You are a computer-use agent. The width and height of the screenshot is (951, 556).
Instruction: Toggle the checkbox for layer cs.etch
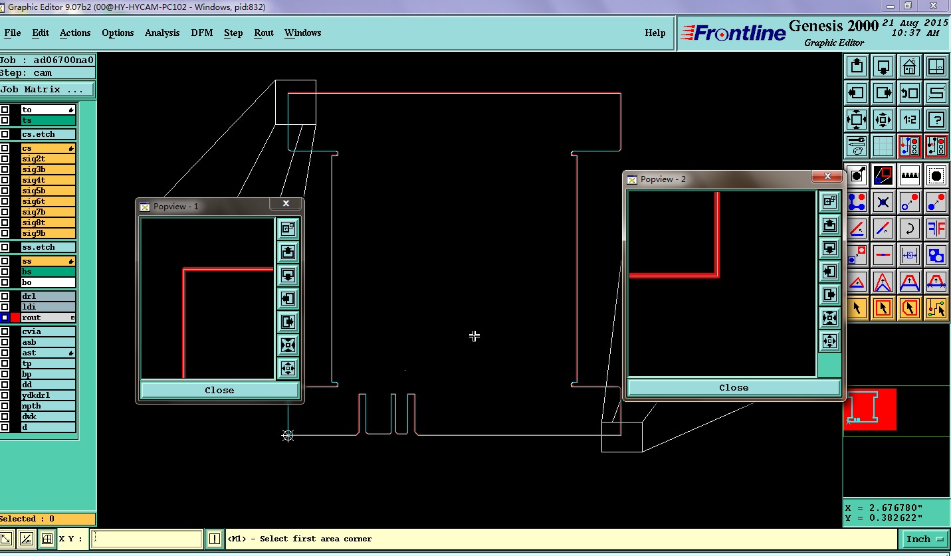pos(5,134)
